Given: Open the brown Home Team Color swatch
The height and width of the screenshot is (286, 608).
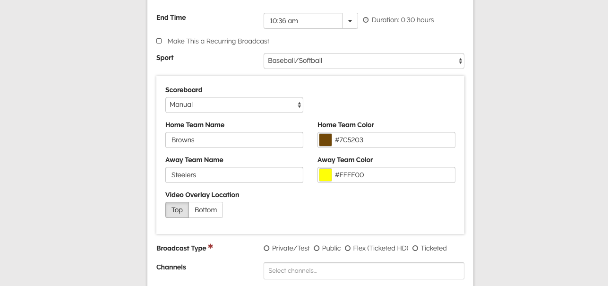Looking at the screenshot, I should tap(325, 140).
